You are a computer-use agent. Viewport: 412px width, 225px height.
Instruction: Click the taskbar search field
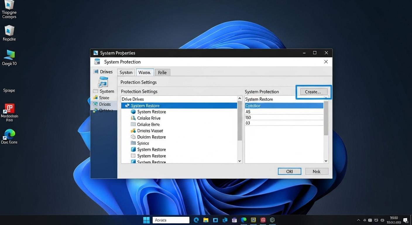click(x=171, y=220)
